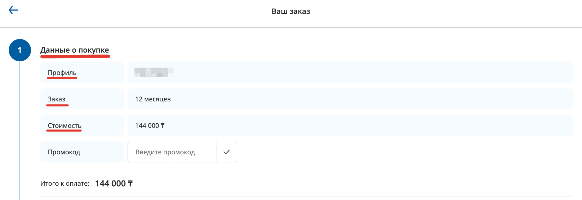582x200 pixels.
Task: Focus the "Введите промокод" input field
Action: [x=172, y=152]
